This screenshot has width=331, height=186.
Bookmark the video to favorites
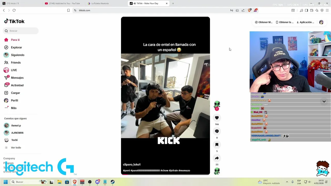217,145
